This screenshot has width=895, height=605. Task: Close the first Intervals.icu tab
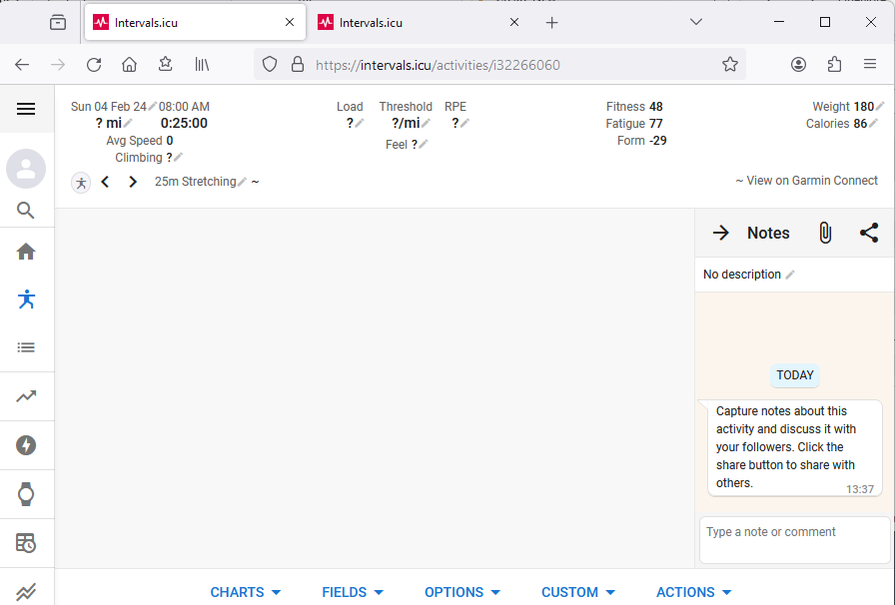coord(290,22)
